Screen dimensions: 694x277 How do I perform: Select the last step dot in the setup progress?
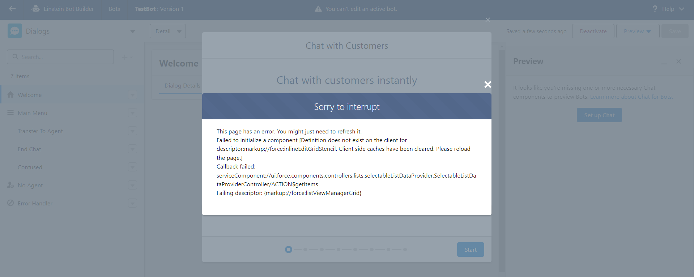coord(405,250)
